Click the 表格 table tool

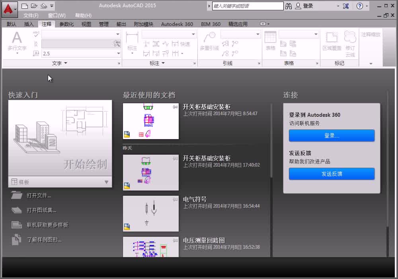click(x=270, y=41)
